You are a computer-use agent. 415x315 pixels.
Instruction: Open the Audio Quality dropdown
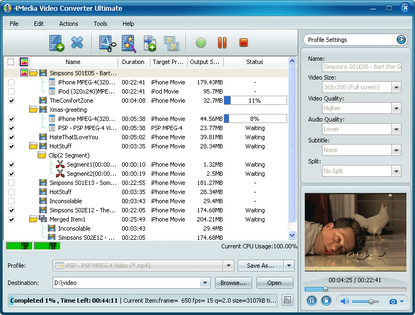pos(396,129)
